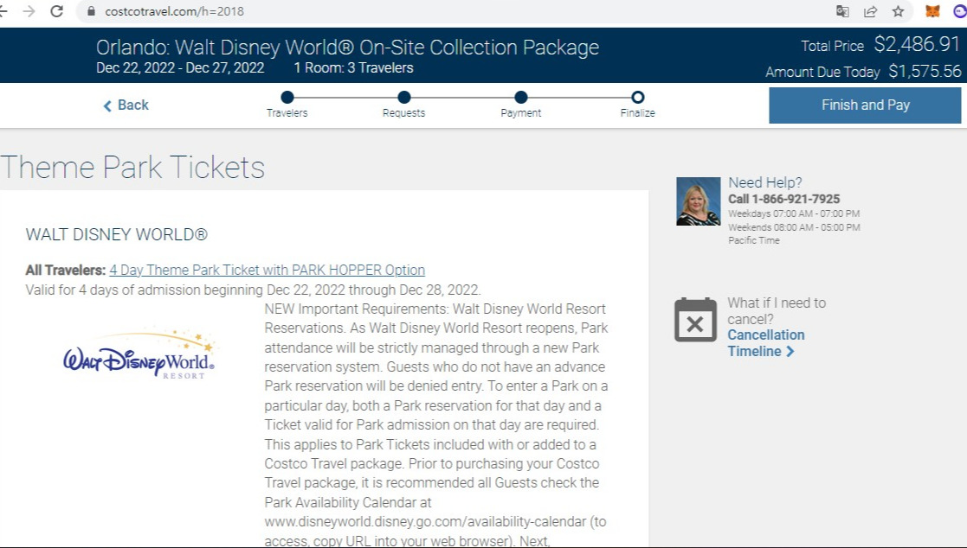Click the package title Orlando Walt Disney World
Image resolution: width=967 pixels, height=548 pixels.
(x=347, y=48)
